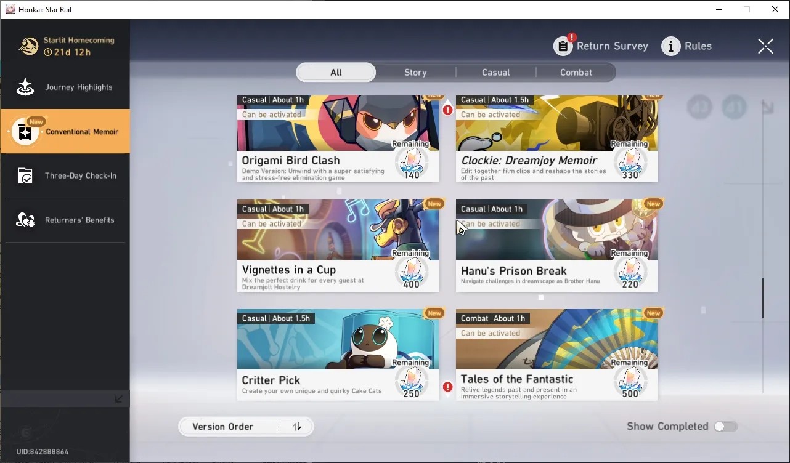Image resolution: width=790 pixels, height=463 pixels.
Task: Flip sort direction with the up-down arrows button
Action: tap(297, 427)
